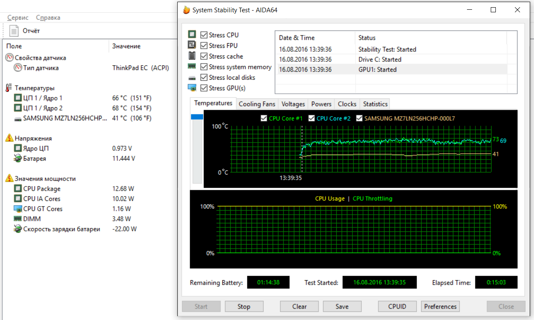Click the warning icon beside Значения мощности

tap(9, 178)
